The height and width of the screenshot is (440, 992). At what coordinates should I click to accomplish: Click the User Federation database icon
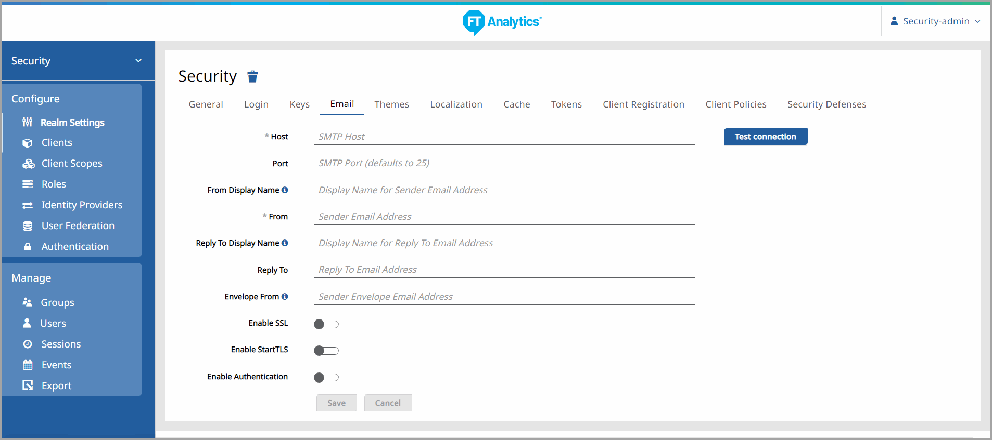coord(28,226)
